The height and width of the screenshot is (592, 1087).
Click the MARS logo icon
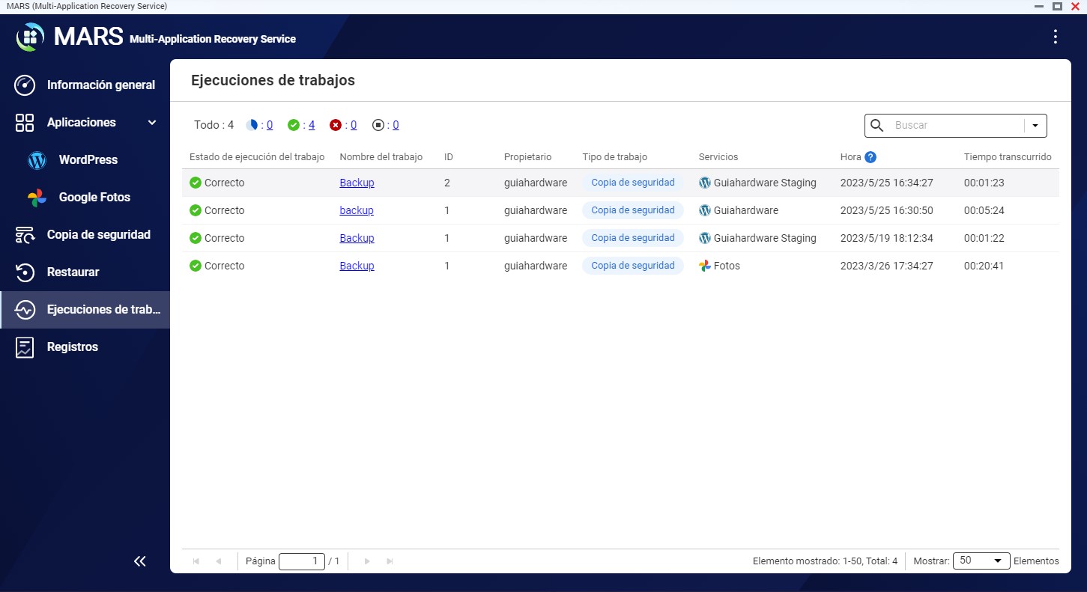[x=31, y=37]
